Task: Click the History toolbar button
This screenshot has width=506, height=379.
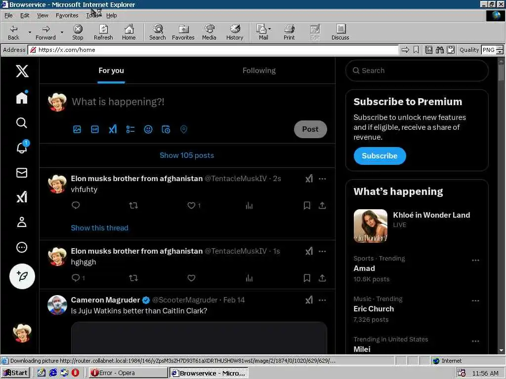Action: (x=235, y=32)
